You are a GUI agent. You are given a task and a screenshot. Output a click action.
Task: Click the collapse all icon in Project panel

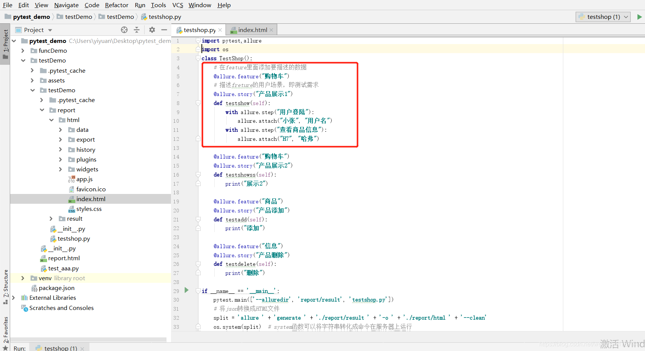[x=137, y=30]
